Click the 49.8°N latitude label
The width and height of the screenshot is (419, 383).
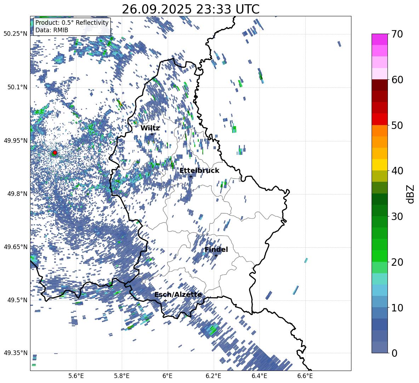[x=17, y=193]
